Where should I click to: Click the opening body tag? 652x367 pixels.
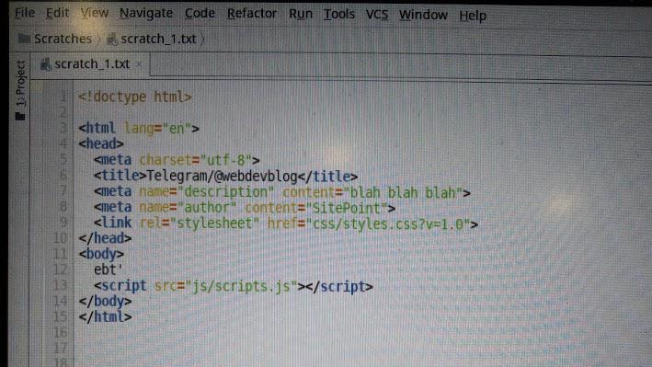(x=101, y=254)
